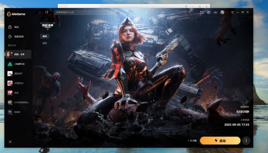
Task: Switch to the 社区 tab
Action: point(45,43)
